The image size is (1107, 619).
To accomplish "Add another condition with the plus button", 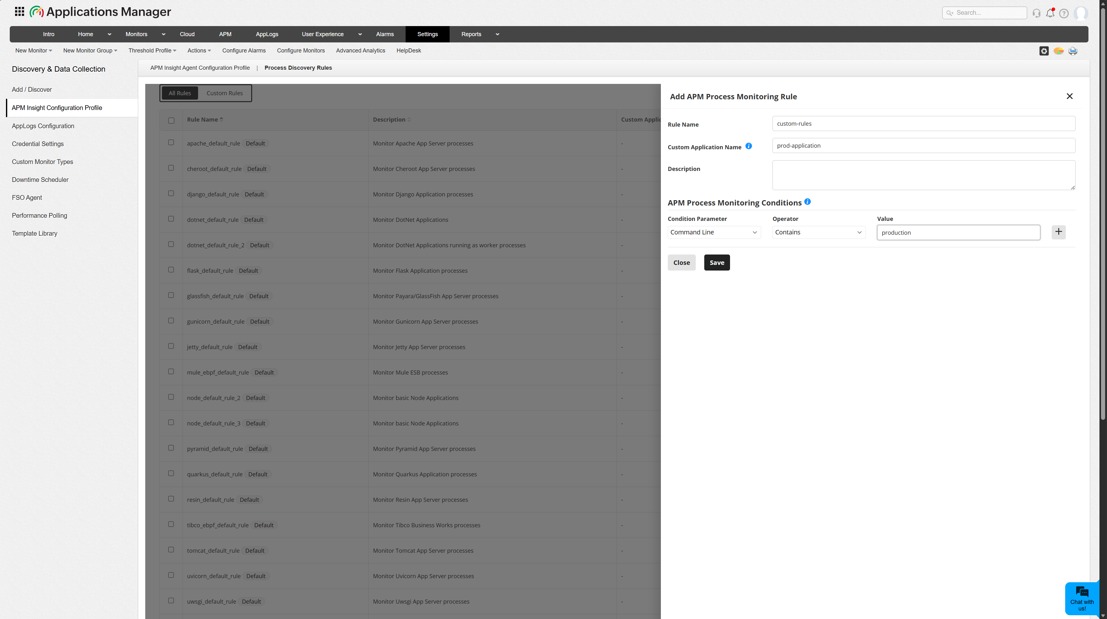I will coord(1059,232).
